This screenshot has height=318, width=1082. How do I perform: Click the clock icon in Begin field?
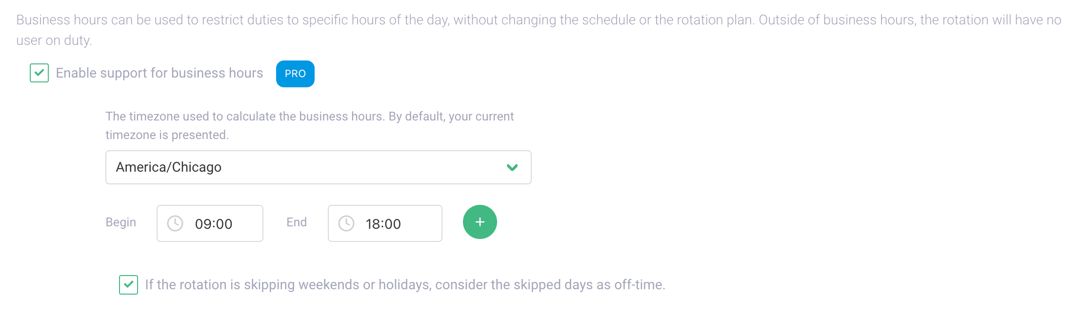[x=175, y=223]
